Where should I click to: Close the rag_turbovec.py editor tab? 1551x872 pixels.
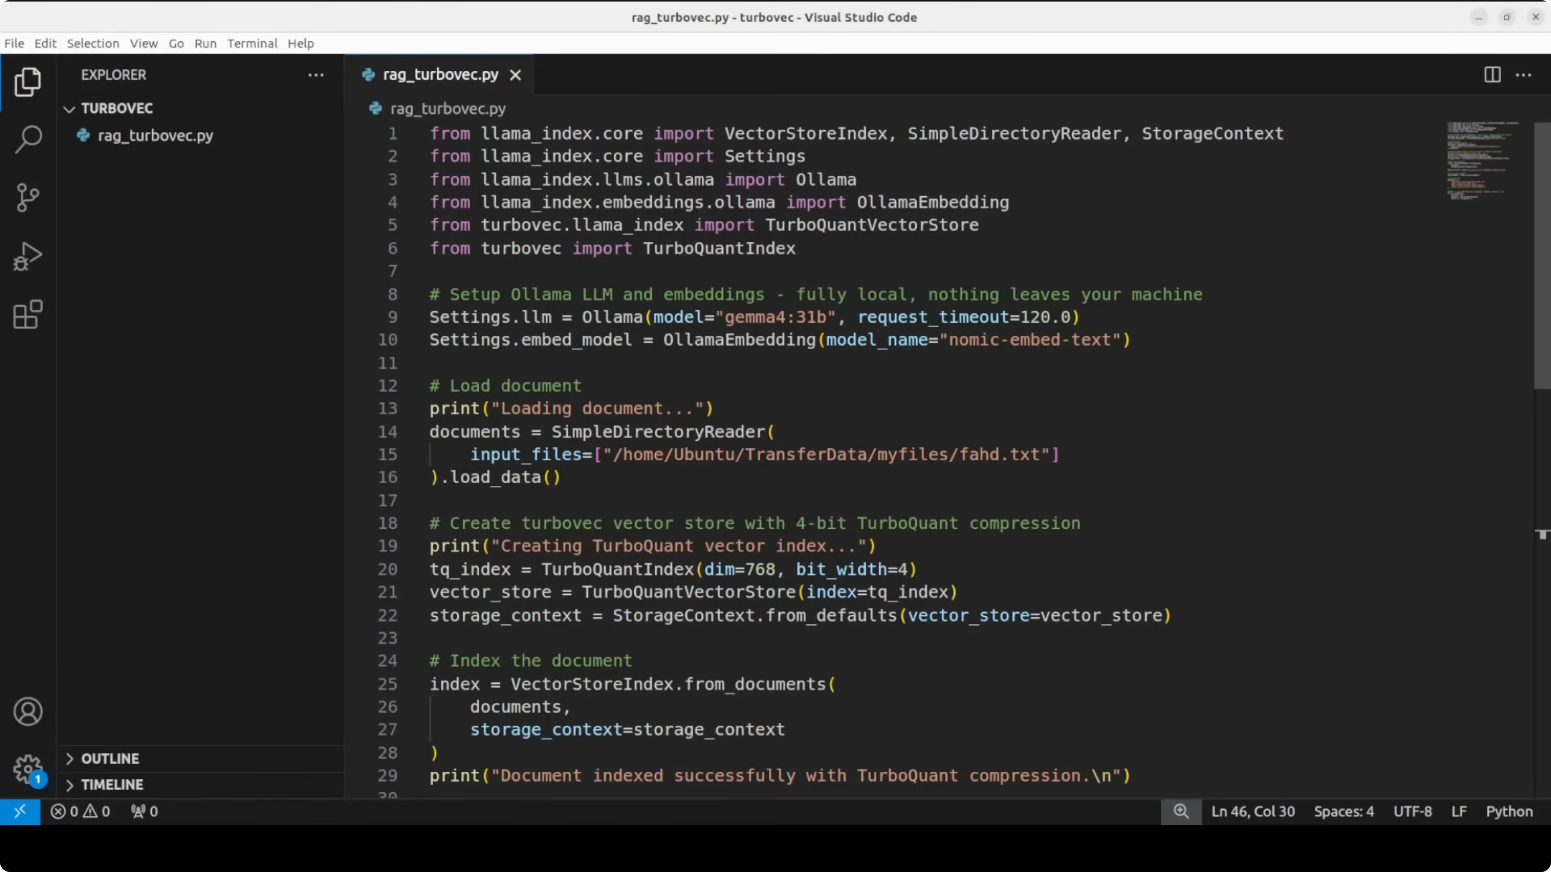tap(515, 75)
